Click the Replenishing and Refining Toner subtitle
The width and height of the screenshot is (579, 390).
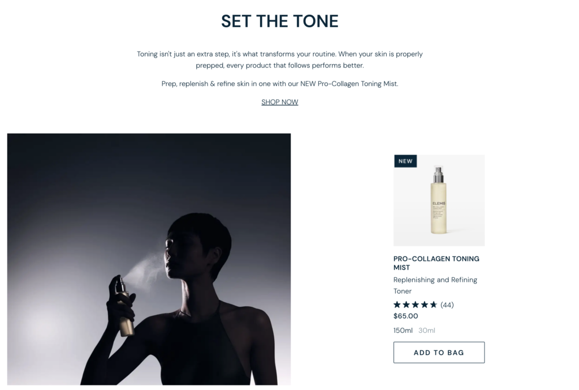(x=435, y=285)
